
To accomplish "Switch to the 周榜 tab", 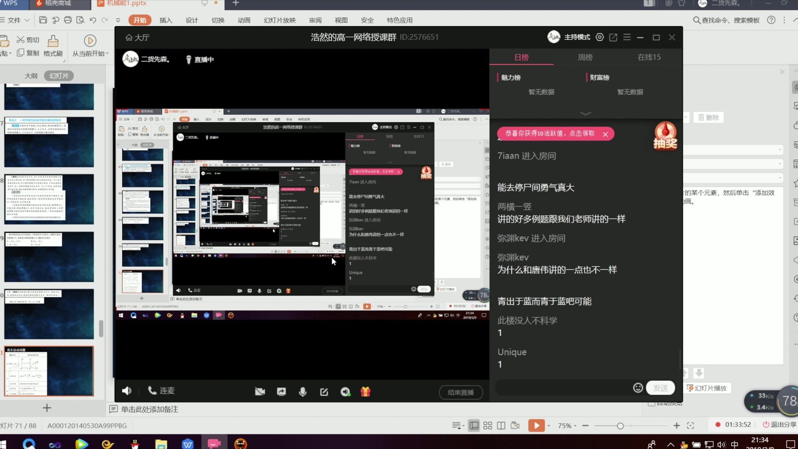I will [585, 57].
